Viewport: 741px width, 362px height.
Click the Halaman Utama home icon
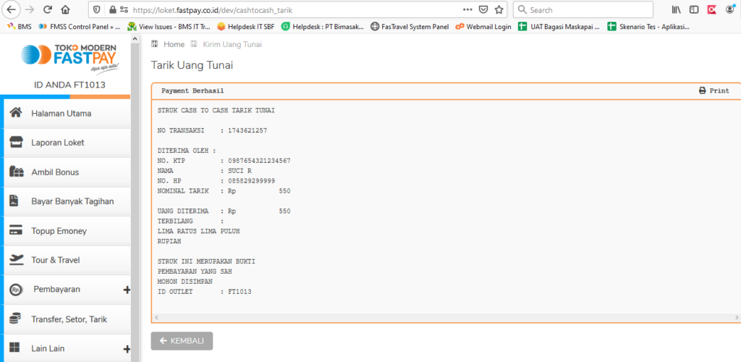click(16, 113)
